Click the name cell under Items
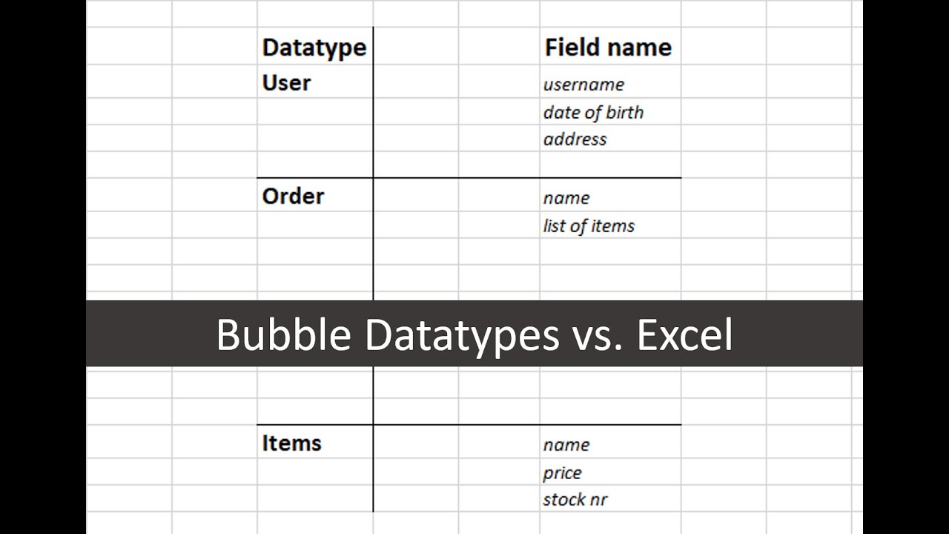The height and width of the screenshot is (534, 949). 566,445
